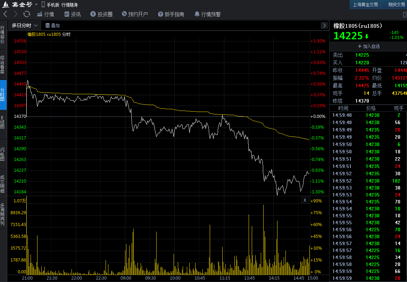The image size is (407, 282).
Task: Open the 多日分时 dropdown
Action: (x=24, y=25)
